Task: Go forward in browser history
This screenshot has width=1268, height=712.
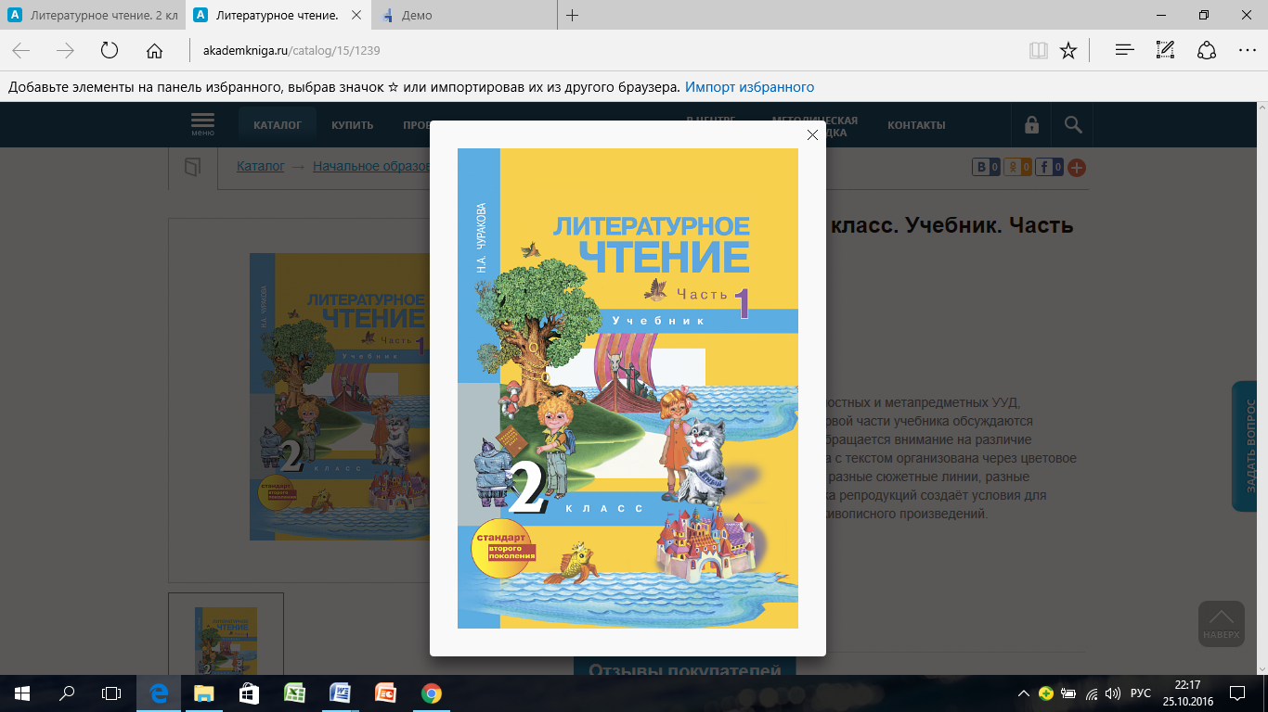Action: coord(65,51)
